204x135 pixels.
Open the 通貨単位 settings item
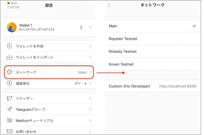point(49,83)
